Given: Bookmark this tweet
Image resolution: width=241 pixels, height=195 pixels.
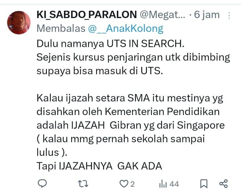Looking at the screenshot, I should [x=204, y=184].
